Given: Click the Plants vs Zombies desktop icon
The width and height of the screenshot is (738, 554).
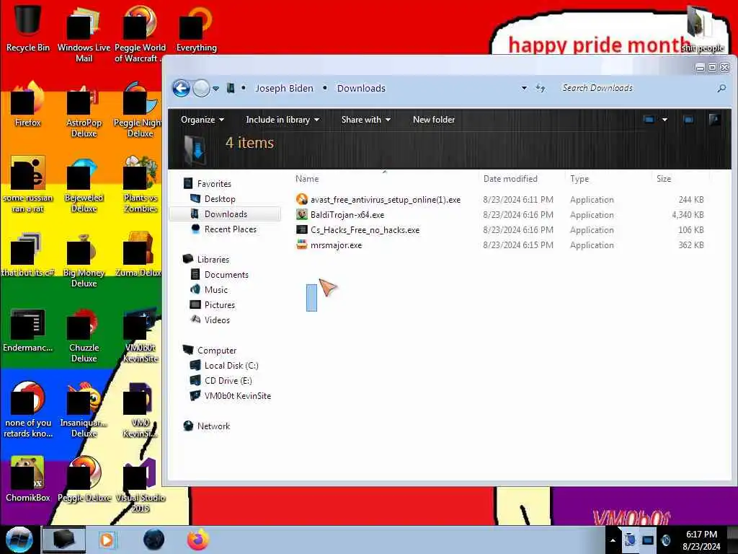Looking at the screenshot, I should point(141,185).
